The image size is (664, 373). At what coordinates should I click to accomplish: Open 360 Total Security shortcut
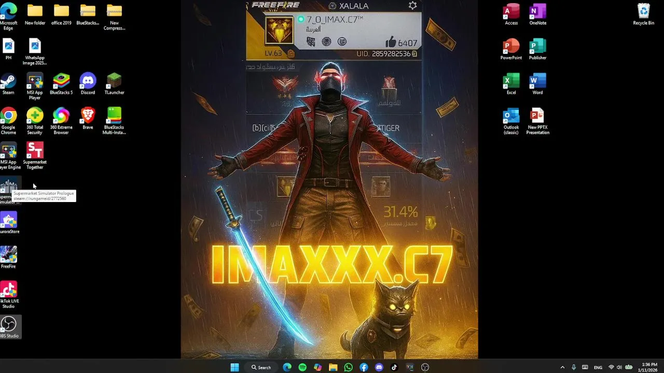click(35, 121)
